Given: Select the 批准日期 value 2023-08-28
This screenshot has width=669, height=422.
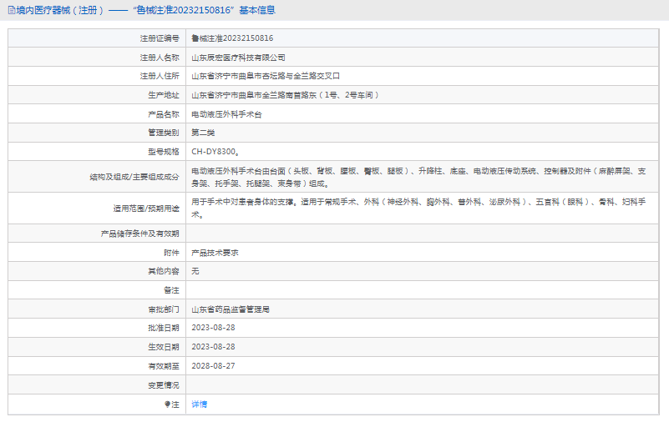Looking at the screenshot, I should 213,328.
